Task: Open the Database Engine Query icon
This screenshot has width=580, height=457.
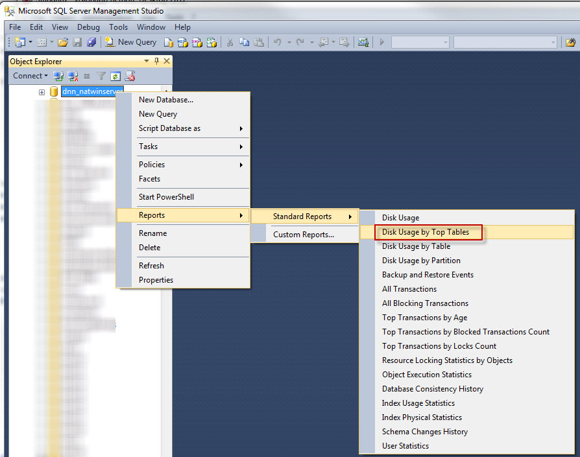Action: (x=168, y=41)
